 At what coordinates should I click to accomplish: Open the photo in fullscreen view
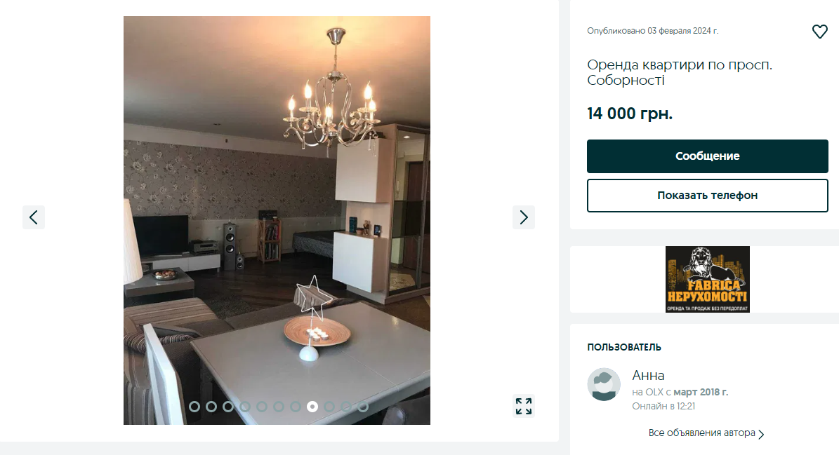point(524,406)
